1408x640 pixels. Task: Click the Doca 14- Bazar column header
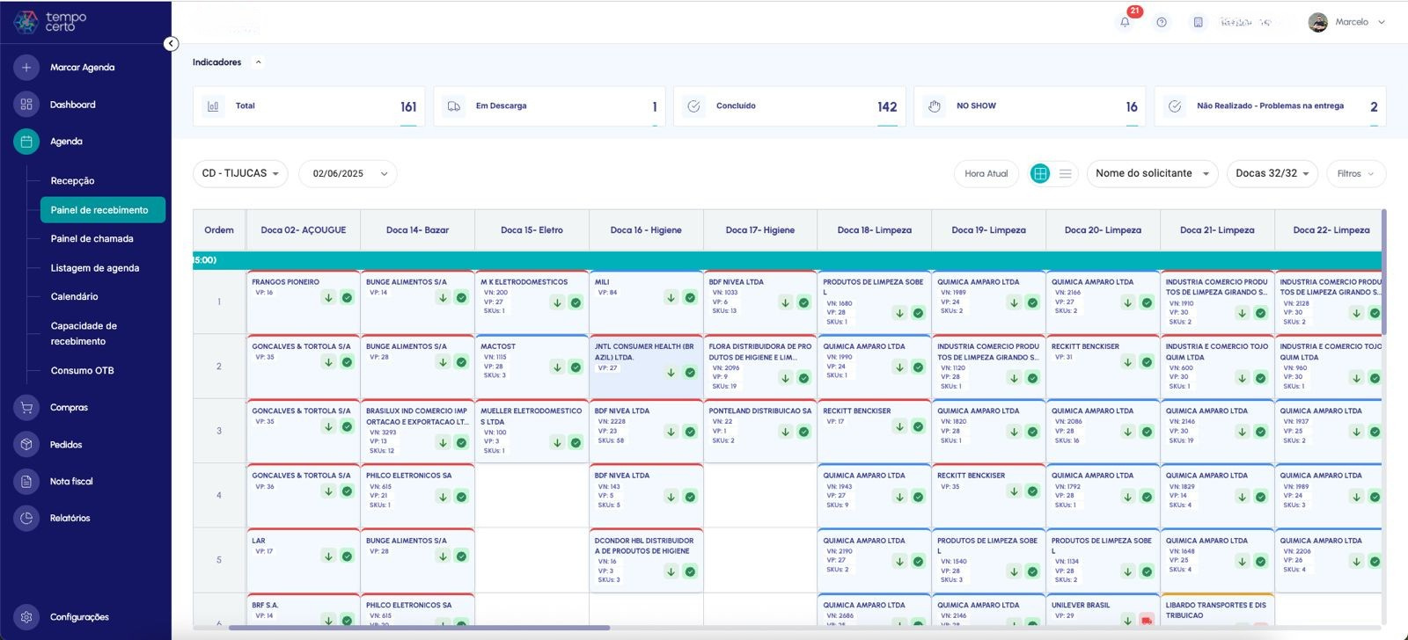[x=417, y=230]
